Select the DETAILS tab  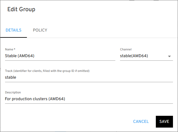point(14,30)
